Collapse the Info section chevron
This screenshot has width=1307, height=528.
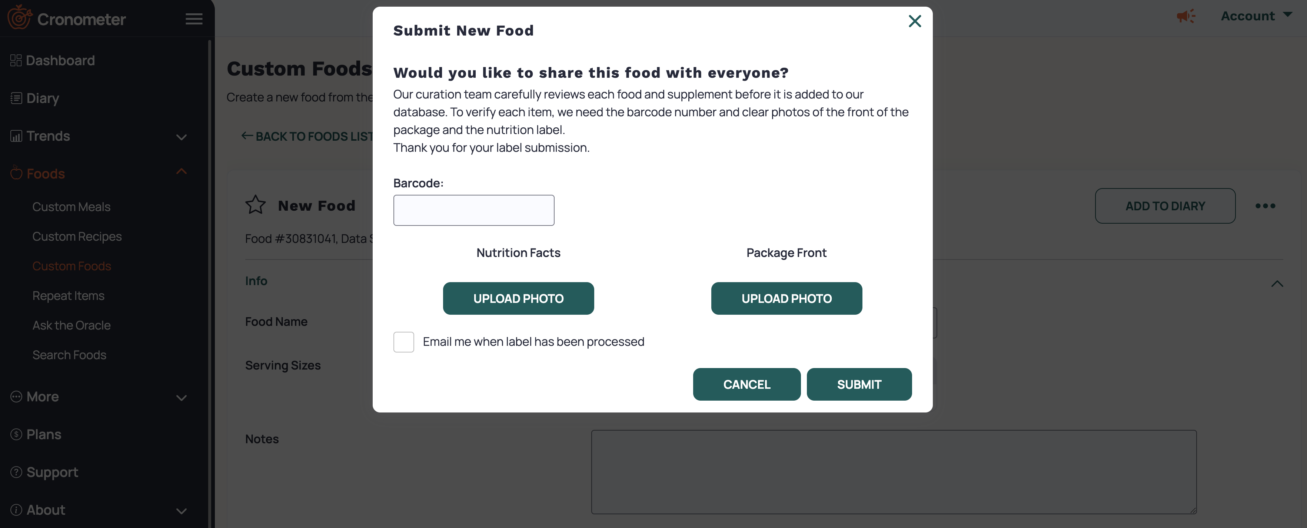click(1277, 284)
